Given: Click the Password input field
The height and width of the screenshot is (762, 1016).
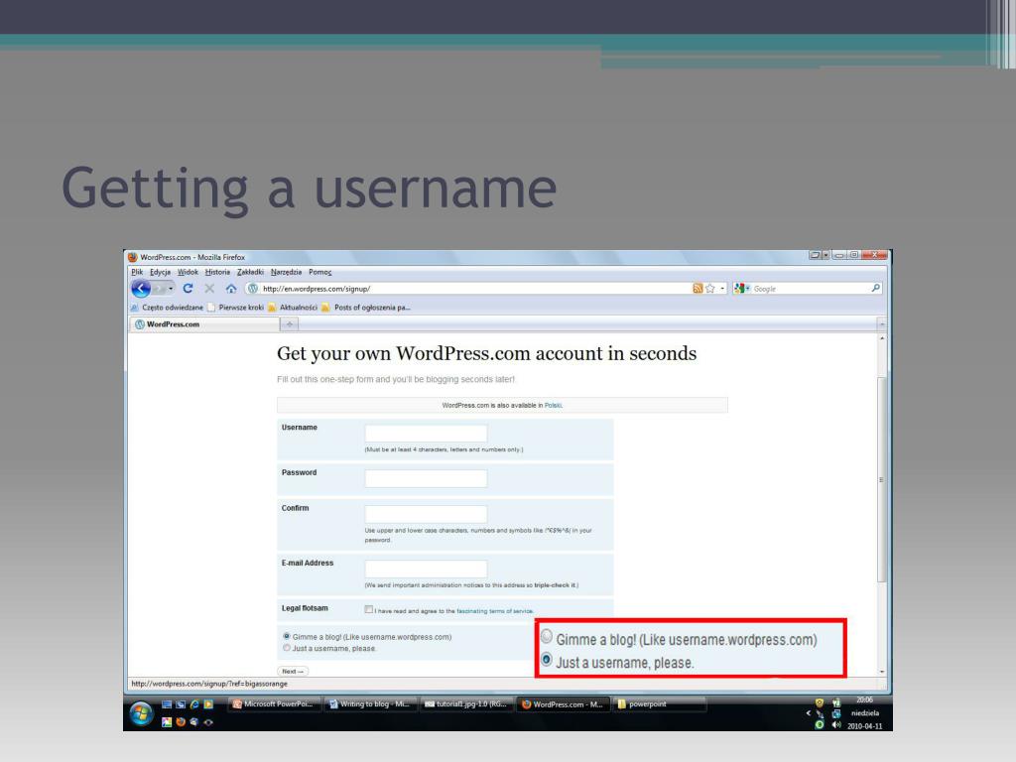Looking at the screenshot, I should [x=426, y=479].
